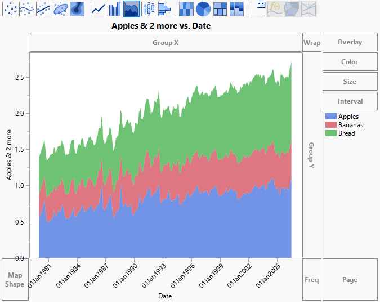Select the Mosaic chart icon
Viewport: 380px width, 304px height.
[x=237, y=8]
